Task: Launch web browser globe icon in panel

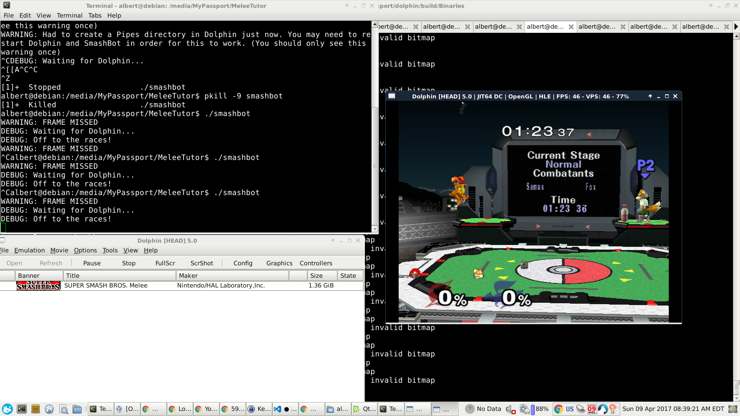Action: coord(49,409)
